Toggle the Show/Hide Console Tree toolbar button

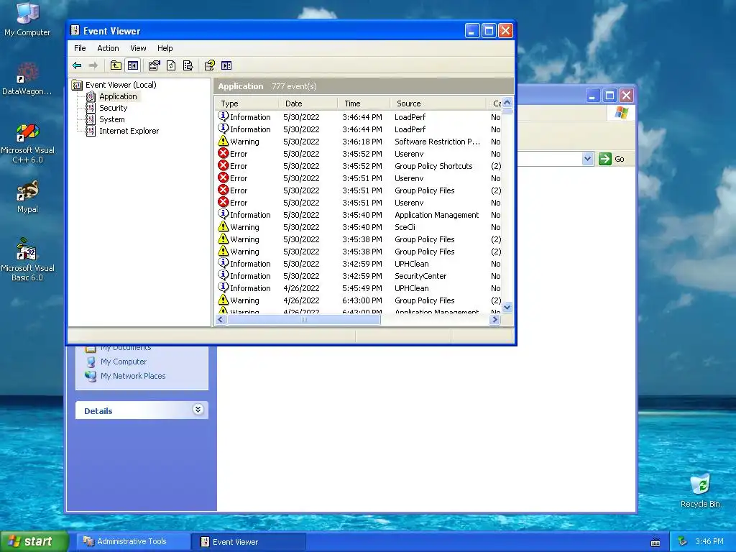click(x=133, y=65)
